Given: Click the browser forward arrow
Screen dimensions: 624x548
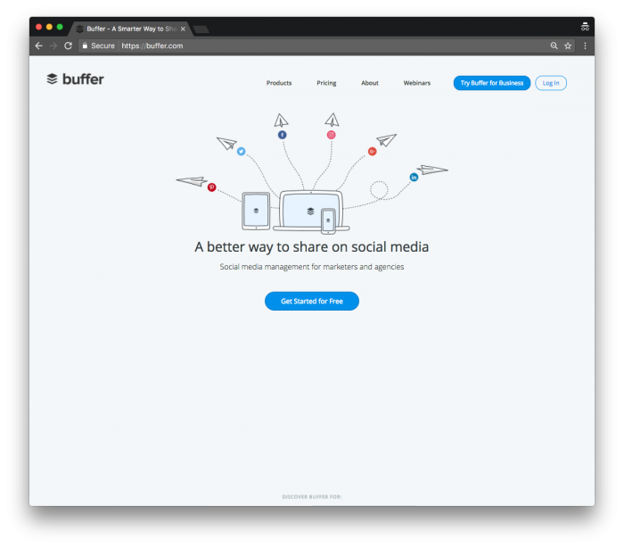Looking at the screenshot, I should point(53,46).
